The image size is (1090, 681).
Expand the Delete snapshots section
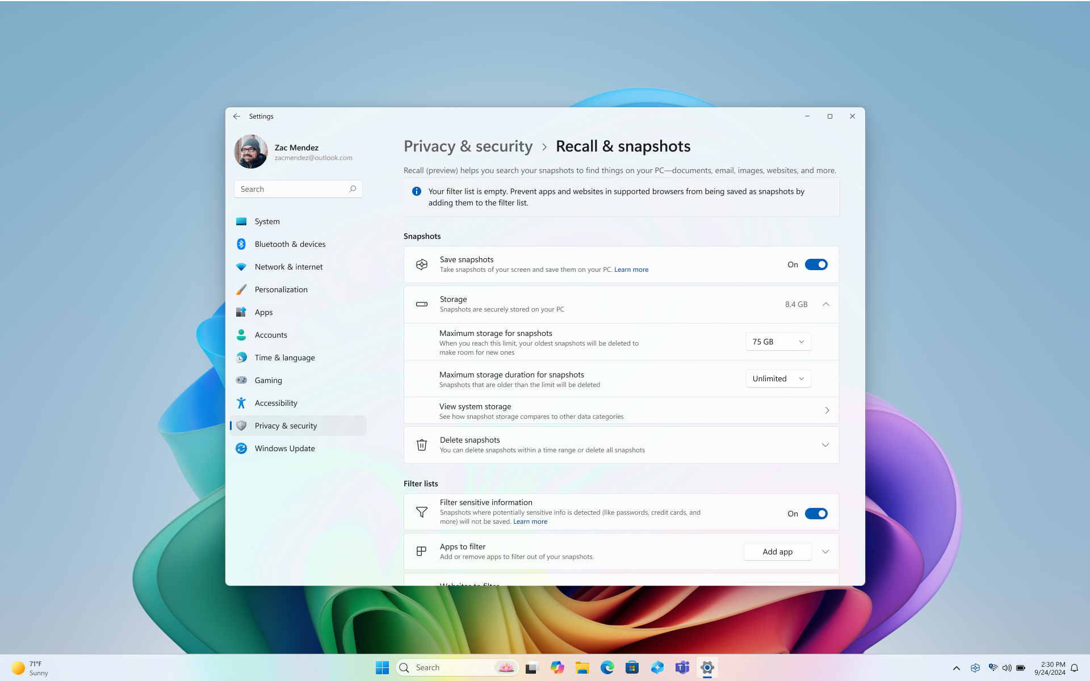click(x=825, y=445)
